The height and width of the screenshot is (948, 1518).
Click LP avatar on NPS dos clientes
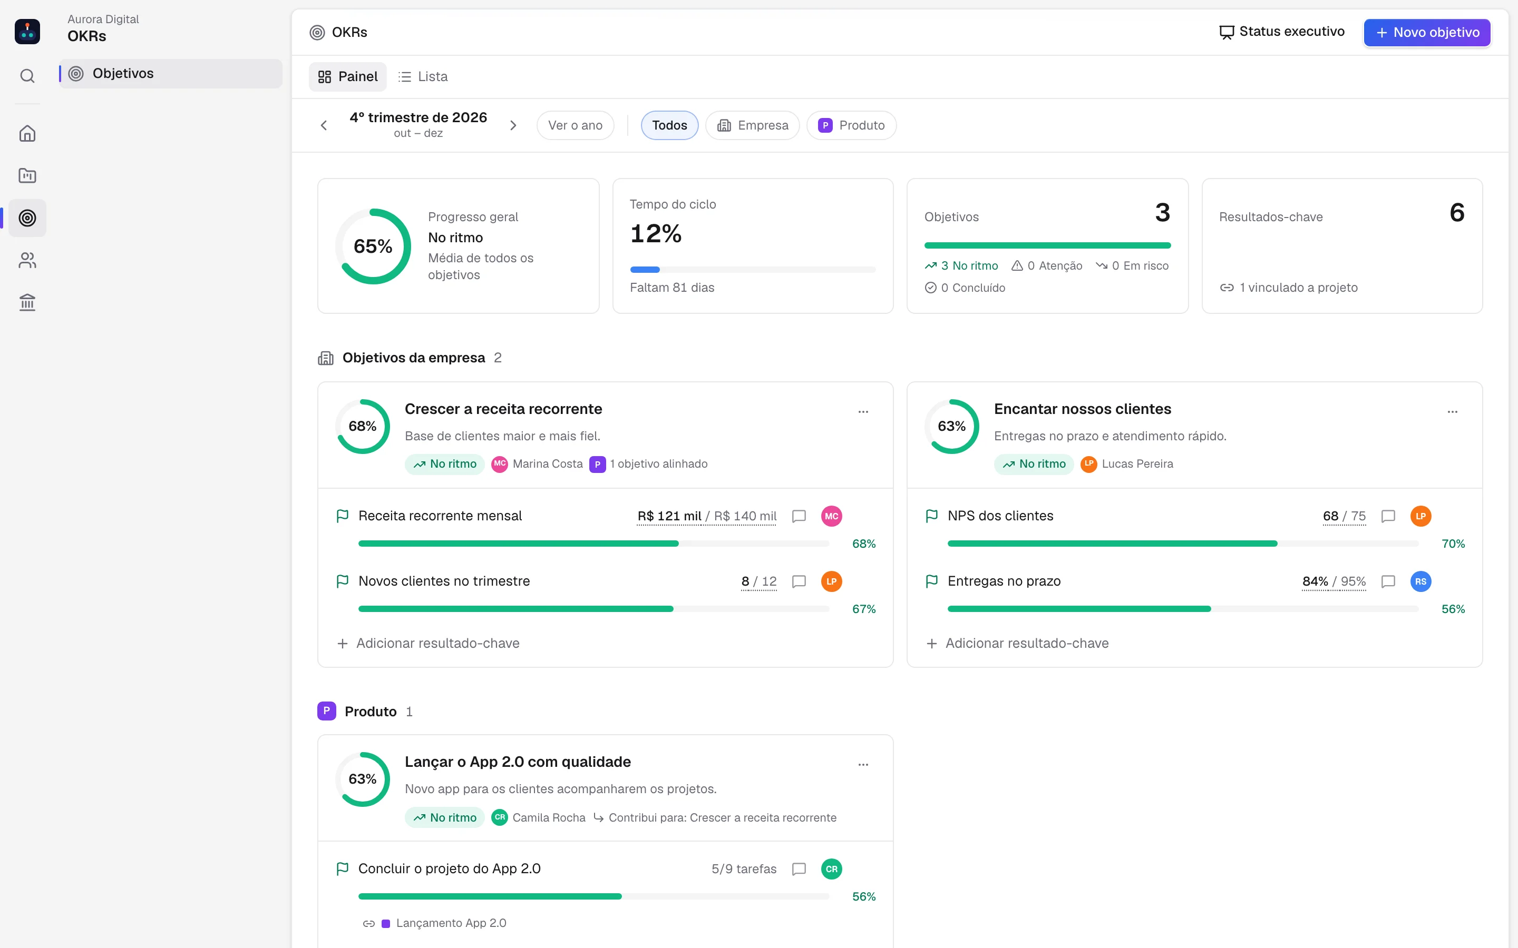pyautogui.click(x=1421, y=516)
